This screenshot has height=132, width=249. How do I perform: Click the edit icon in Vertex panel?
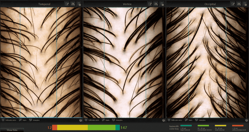(x=150, y=4)
